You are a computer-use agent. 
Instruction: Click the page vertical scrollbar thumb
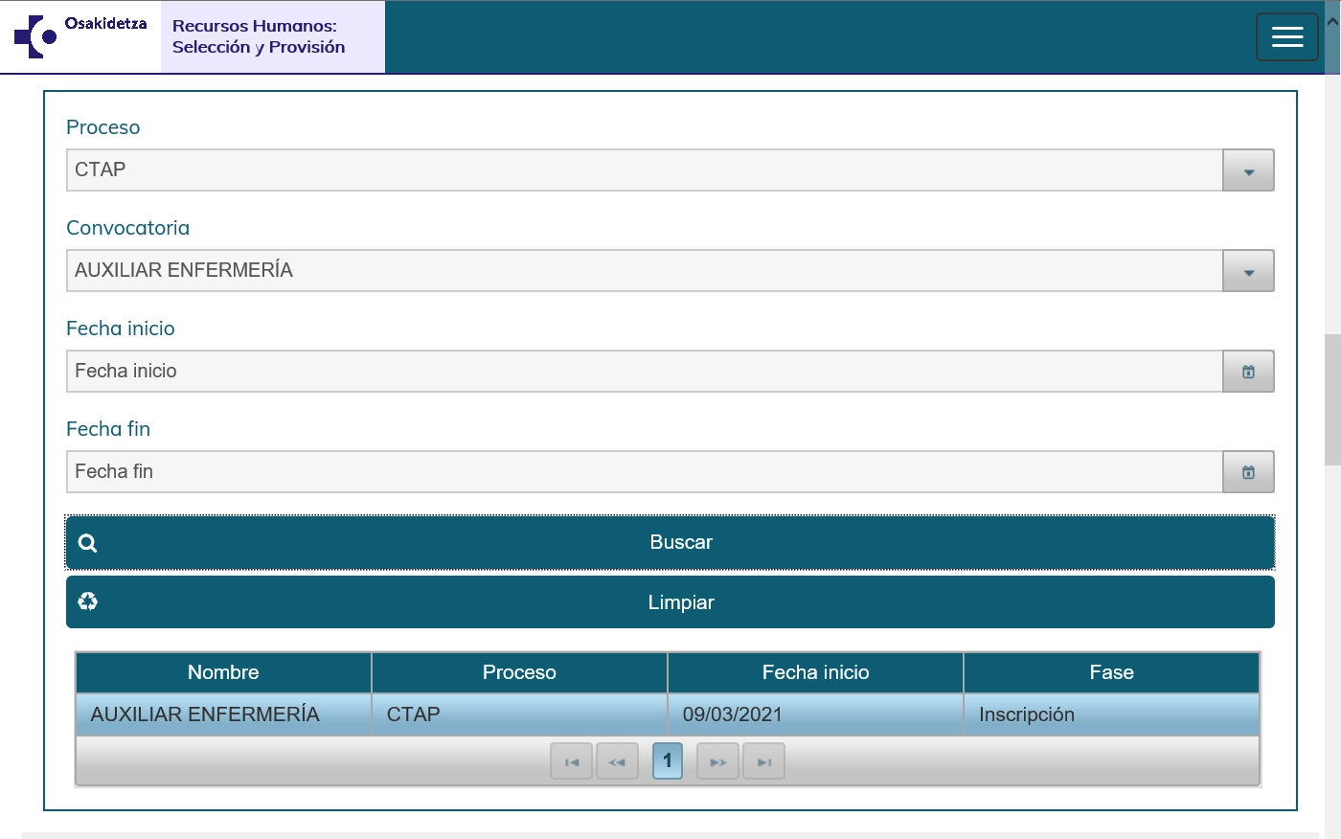(x=1332, y=399)
